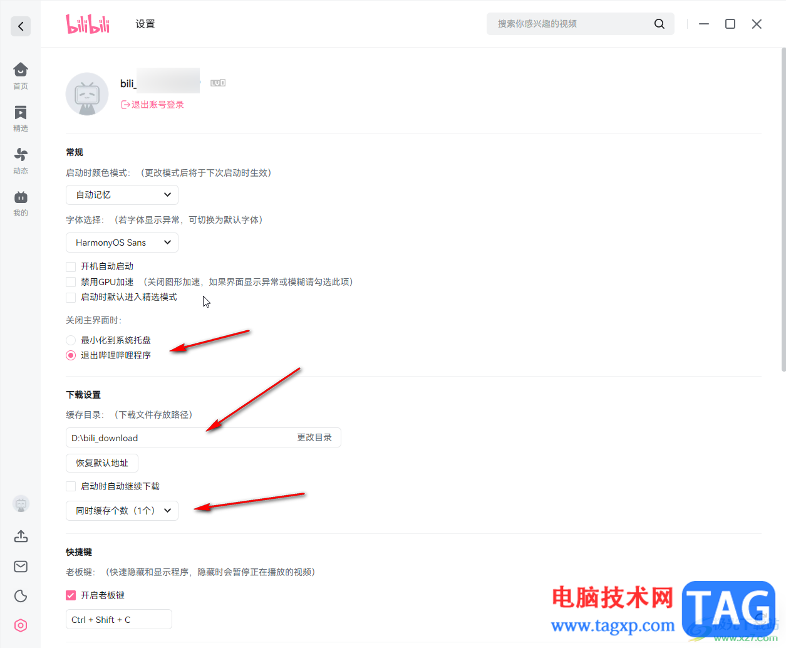Toggle dark mode moon icon
This screenshot has width=786, height=648.
click(21, 596)
